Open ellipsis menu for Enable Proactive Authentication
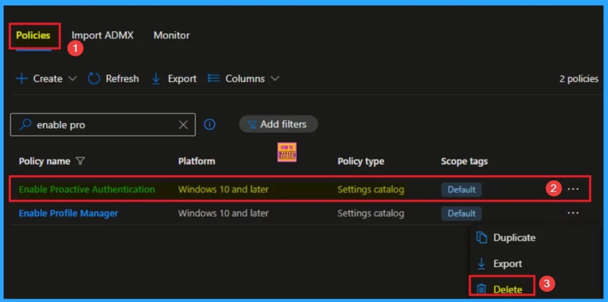Viewport: 608px width, 302px height. pyautogui.click(x=573, y=189)
